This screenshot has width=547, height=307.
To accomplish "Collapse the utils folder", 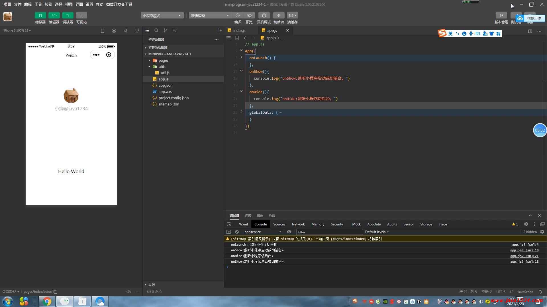I will [183, 67].
